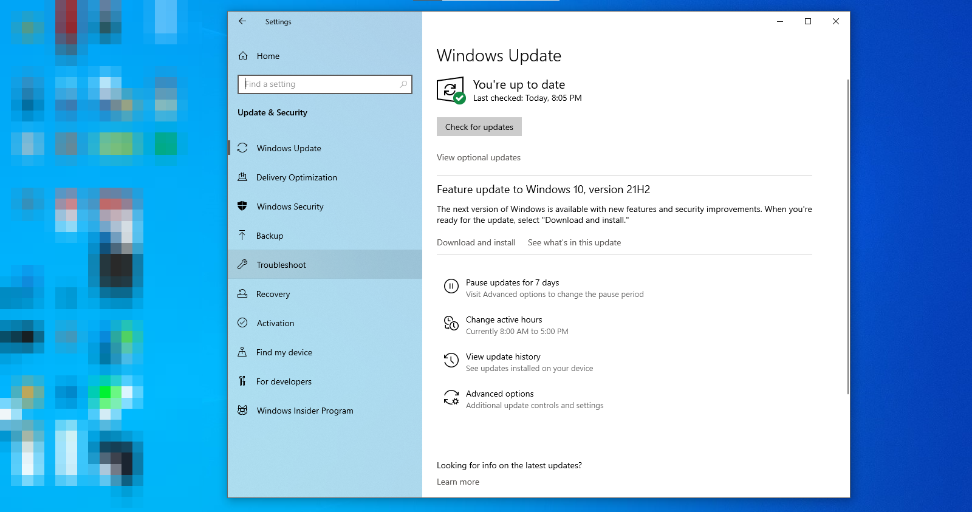The image size is (972, 512).
Task: Click Download and install link
Action: (476, 242)
